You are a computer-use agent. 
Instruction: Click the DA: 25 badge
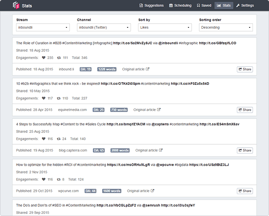pos(99,110)
